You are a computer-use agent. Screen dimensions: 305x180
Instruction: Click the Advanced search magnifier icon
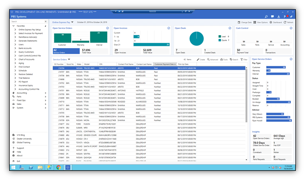tap(208, 60)
